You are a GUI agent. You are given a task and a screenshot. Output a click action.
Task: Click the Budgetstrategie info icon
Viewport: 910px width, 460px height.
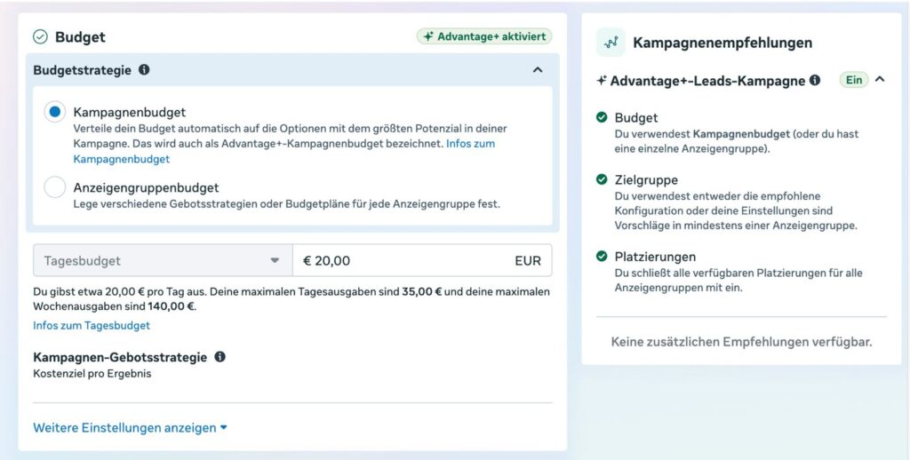point(144,69)
